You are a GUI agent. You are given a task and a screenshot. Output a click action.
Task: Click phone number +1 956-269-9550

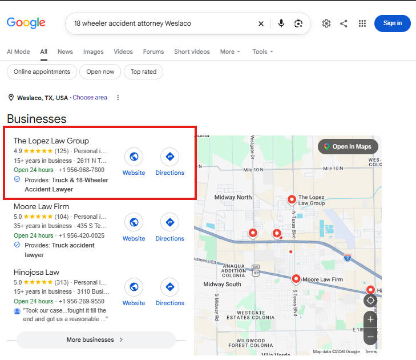click(x=82, y=301)
